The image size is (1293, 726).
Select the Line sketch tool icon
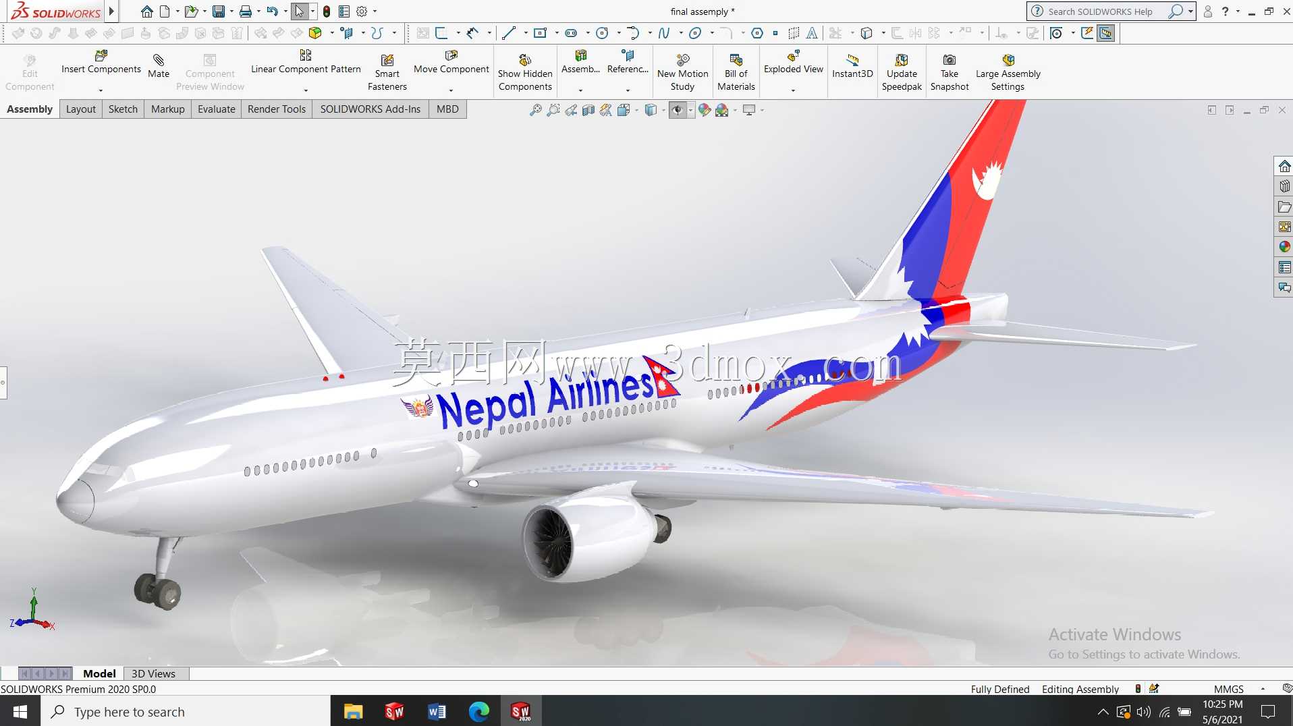click(510, 32)
